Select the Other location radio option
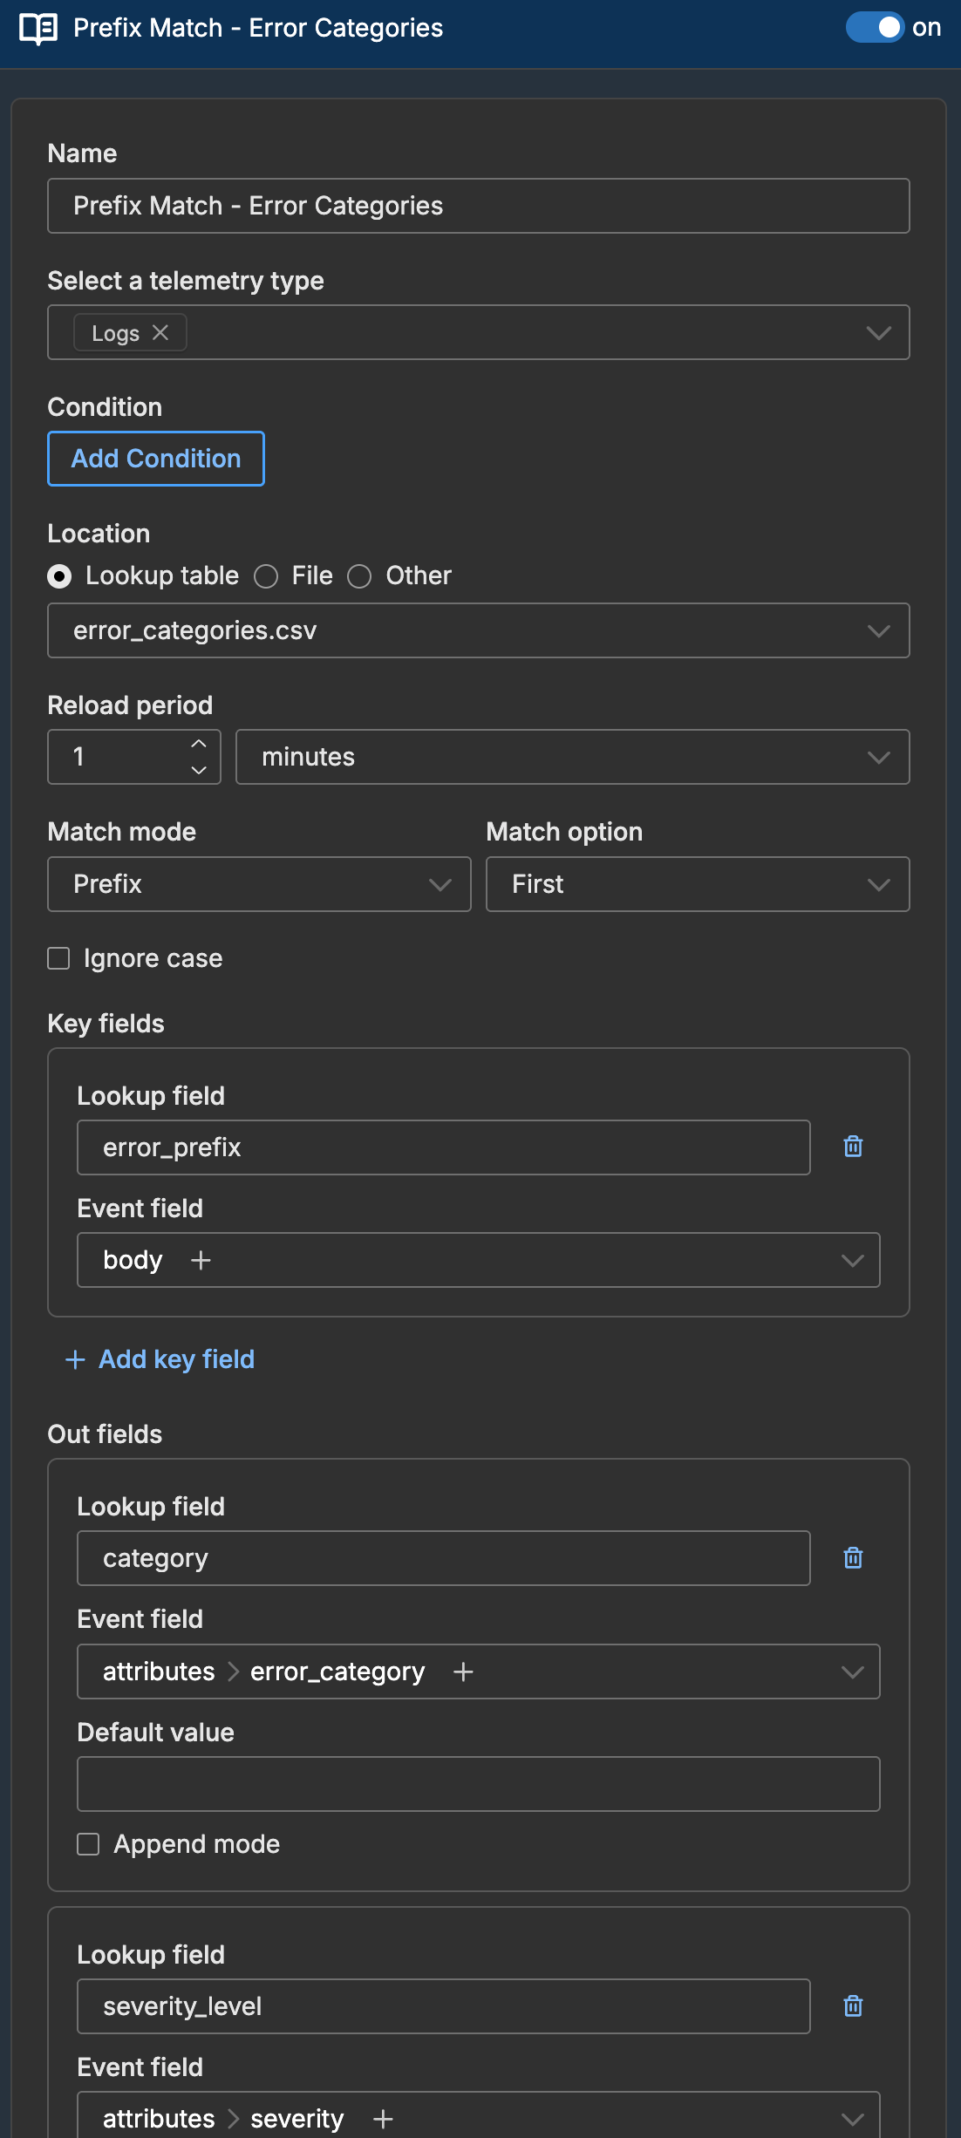 click(x=359, y=576)
